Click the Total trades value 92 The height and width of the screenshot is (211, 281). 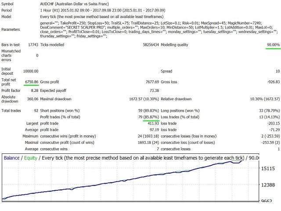(x=36, y=110)
